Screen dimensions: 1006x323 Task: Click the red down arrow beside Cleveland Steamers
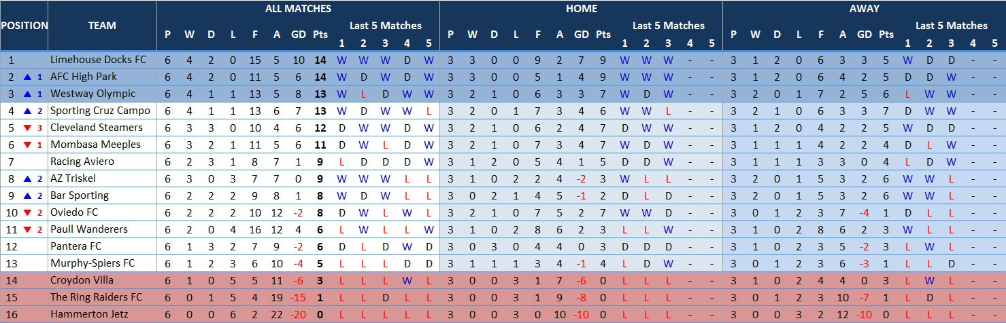tap(28, 128)
